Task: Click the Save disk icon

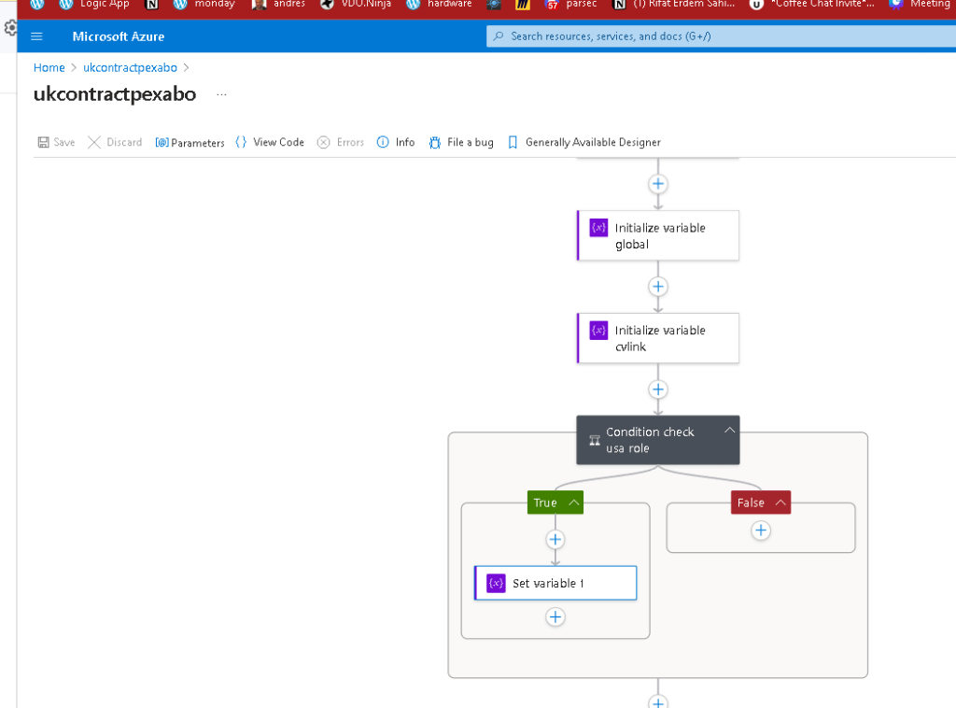Action: 43,142
